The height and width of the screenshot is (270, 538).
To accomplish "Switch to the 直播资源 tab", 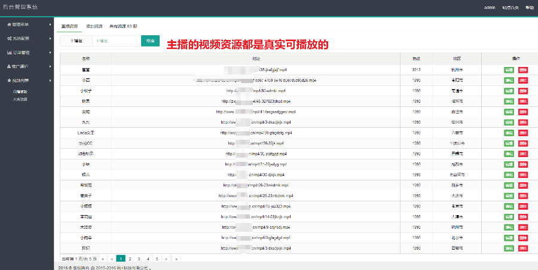I will [69, 26].
